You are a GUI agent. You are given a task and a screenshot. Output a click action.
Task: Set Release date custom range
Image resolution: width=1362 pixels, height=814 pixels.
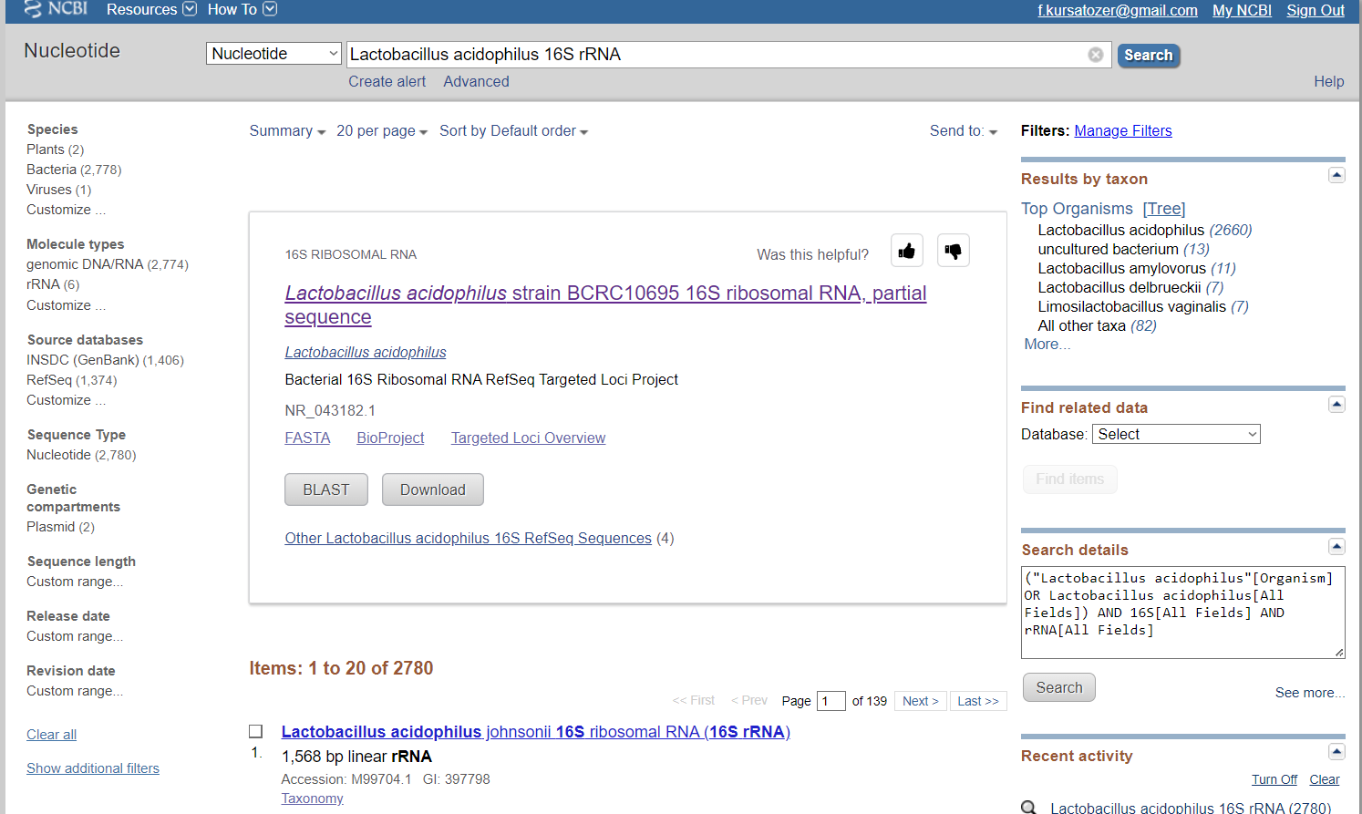point(75,636)
